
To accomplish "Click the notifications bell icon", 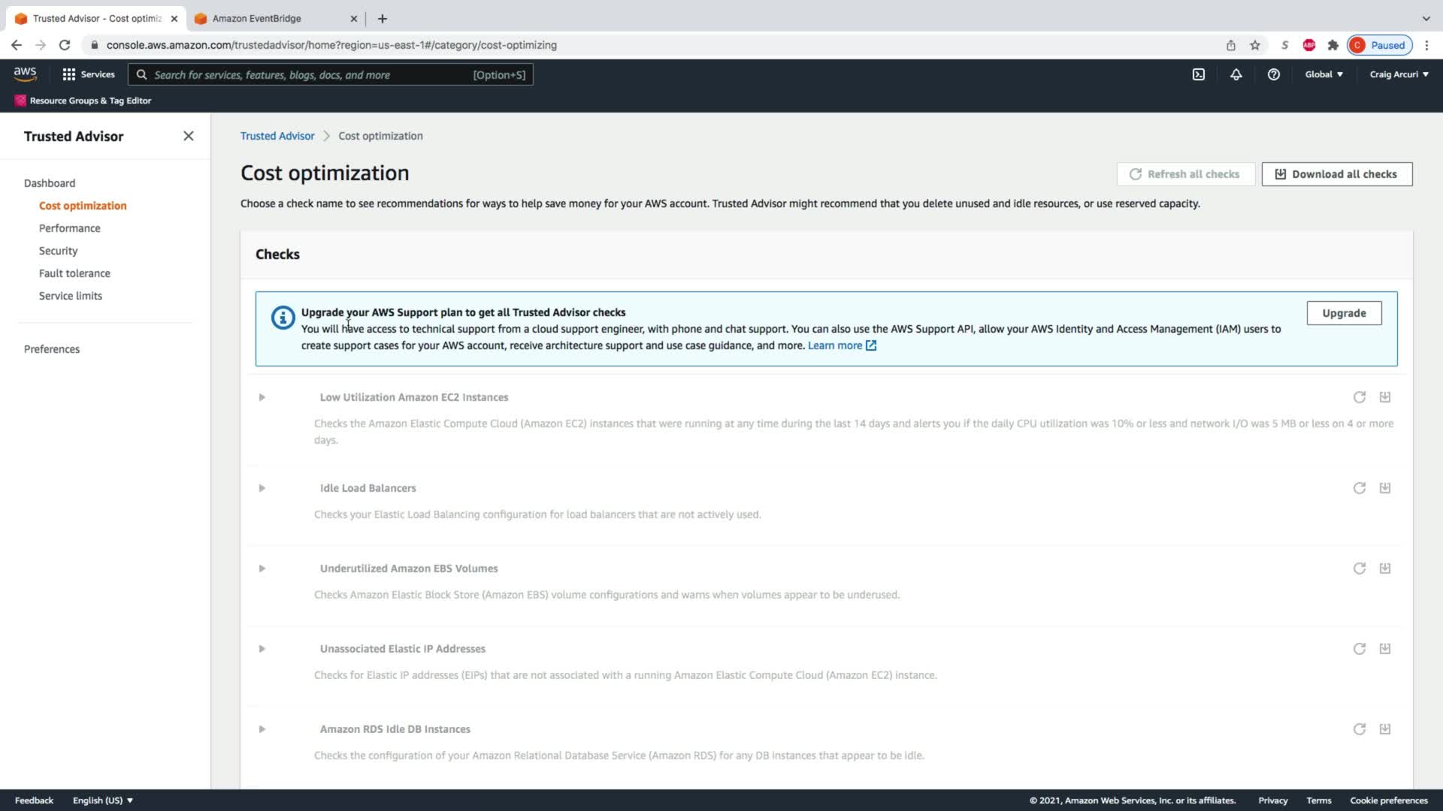I will pyautogui.click(x=1236, y=74).
